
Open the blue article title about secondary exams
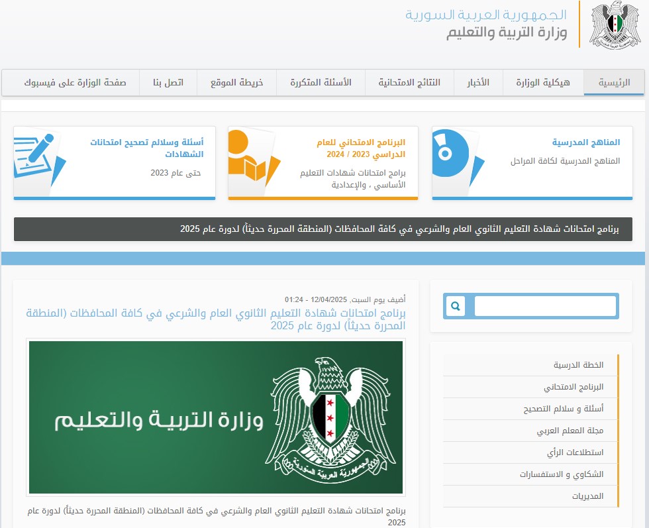click(x=216, y=319)
